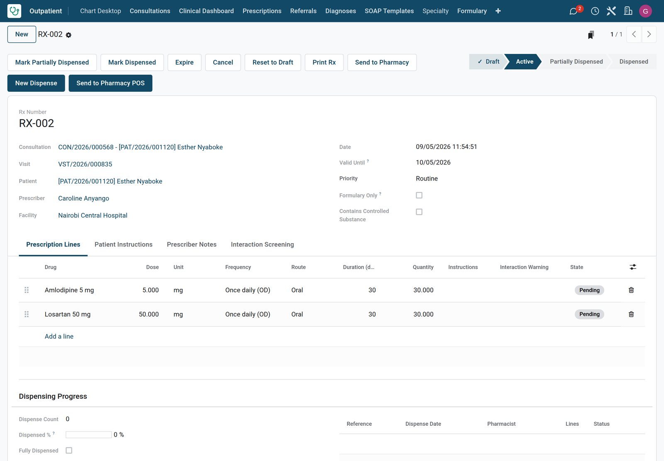Click the plus icon in navbar
Viewport: 664px width, 461px height.
(498, 11)
